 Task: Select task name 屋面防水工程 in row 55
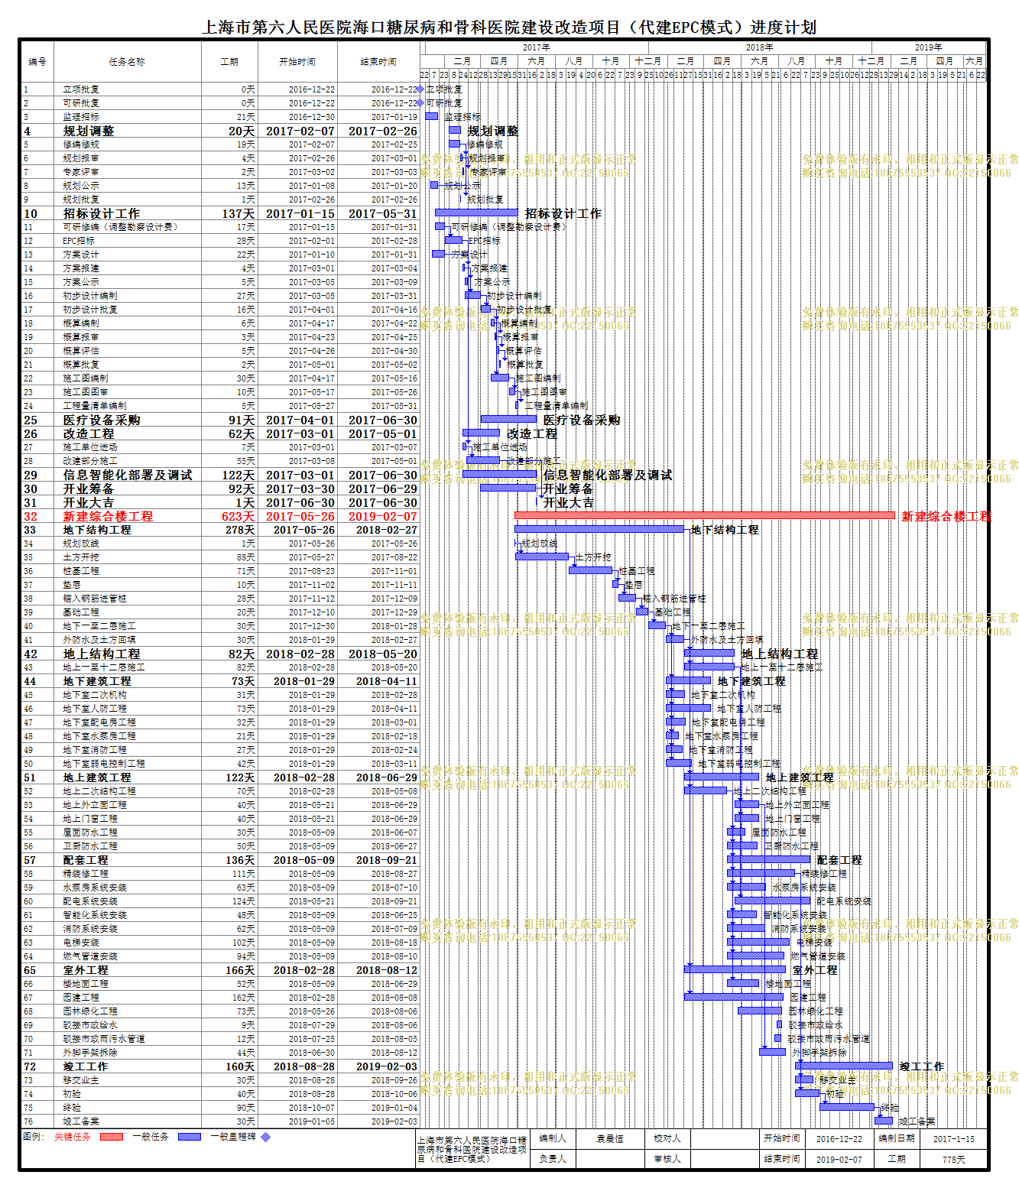(x=90, y=833)
